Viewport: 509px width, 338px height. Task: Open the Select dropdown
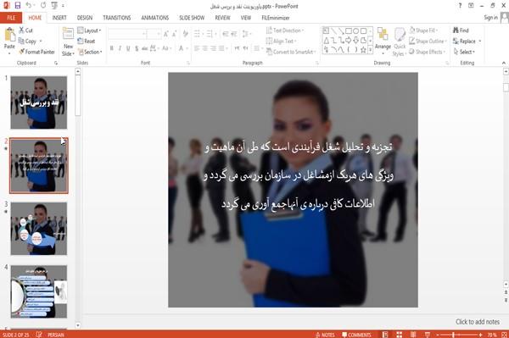tap(464, 52)
